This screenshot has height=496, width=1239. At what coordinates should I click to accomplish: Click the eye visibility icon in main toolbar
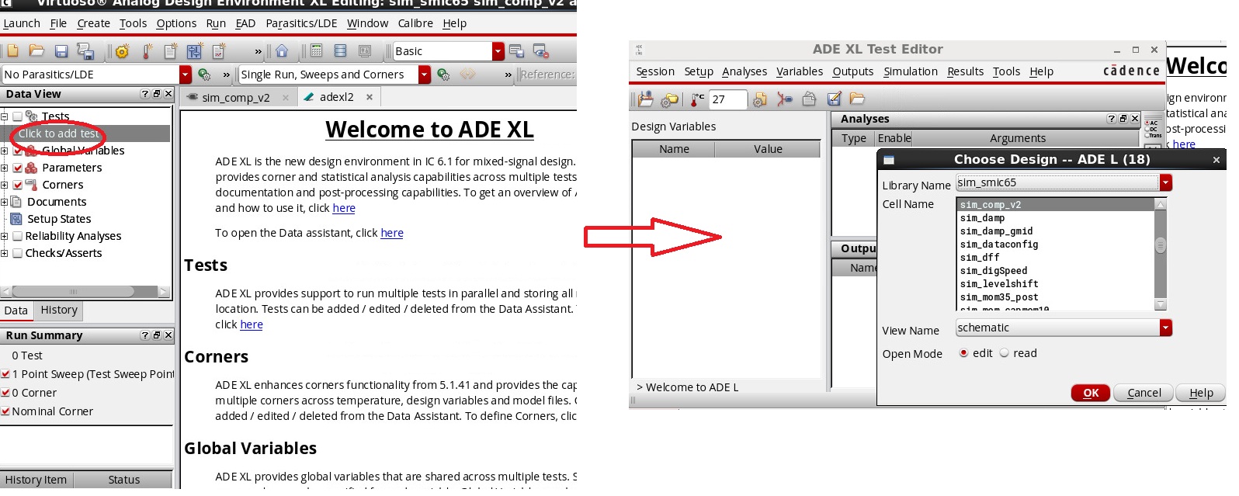(541, 52)
